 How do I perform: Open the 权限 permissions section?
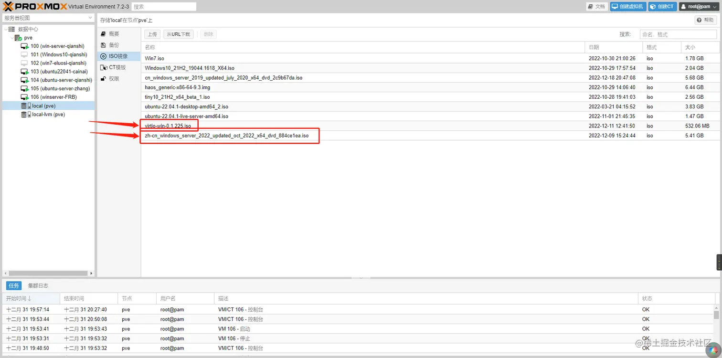click(119, 79)
